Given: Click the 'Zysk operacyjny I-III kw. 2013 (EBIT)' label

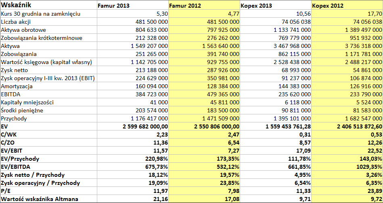Looking at the screenshot, I should [x=48, y=78].
